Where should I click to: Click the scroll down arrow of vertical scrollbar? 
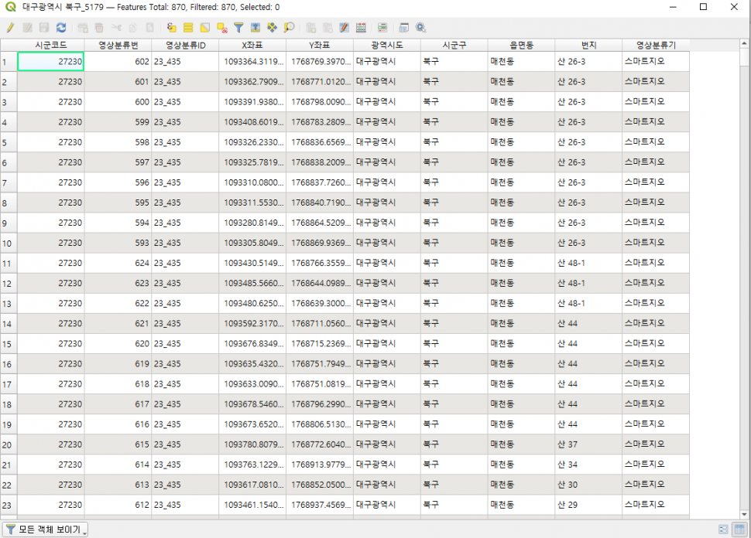click(744, 515)
